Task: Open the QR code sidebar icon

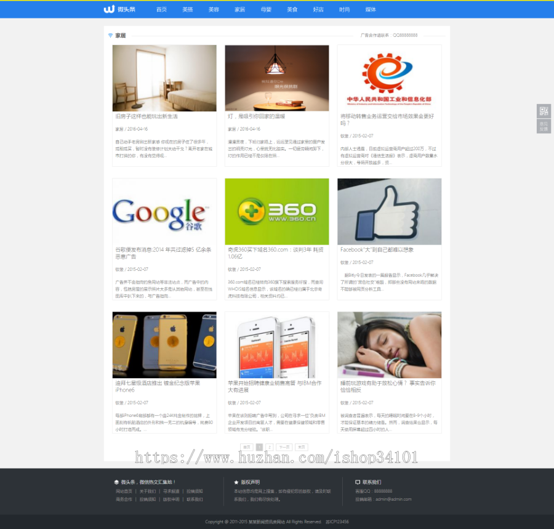Action: click(544, 111)
